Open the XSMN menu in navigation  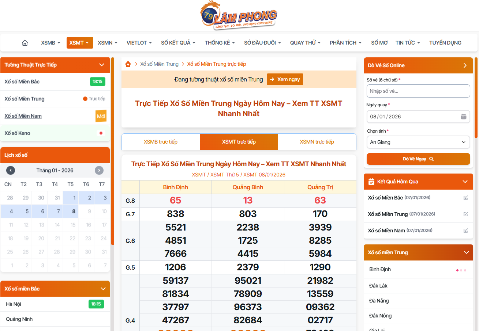pyautogui.click(x=107, y=43)
